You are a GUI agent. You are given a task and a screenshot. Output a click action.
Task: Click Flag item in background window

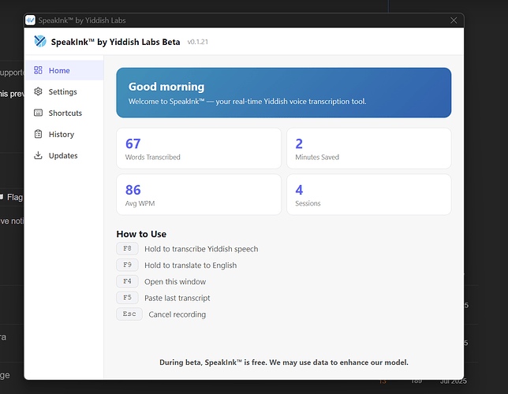(11, 197)
